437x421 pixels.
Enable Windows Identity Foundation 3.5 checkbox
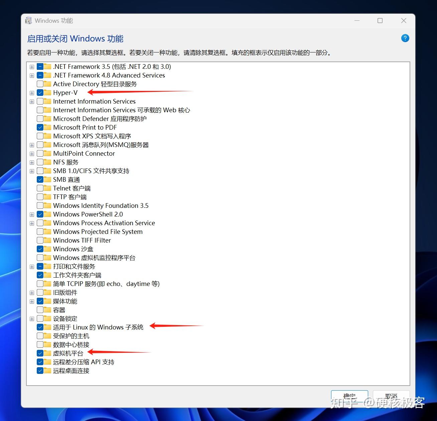(39, 205)
